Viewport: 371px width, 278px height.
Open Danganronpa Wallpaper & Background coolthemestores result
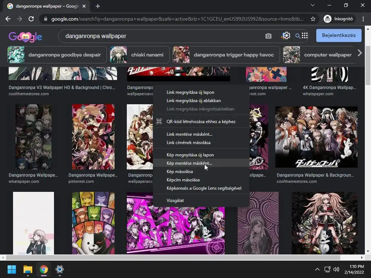316,175
